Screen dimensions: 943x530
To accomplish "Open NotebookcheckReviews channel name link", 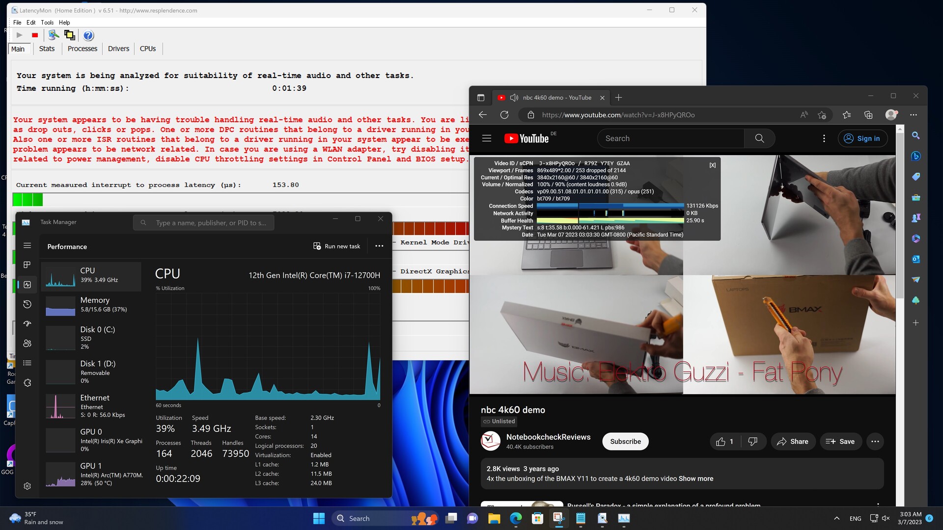I will (x=548, y=437).
